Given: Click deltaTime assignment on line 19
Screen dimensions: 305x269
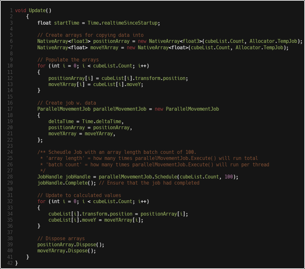Looking at the screenshot, I should click(x=61, y=122).
